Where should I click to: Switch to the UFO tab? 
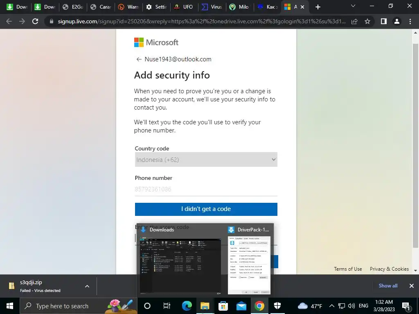tap(185, 7)
